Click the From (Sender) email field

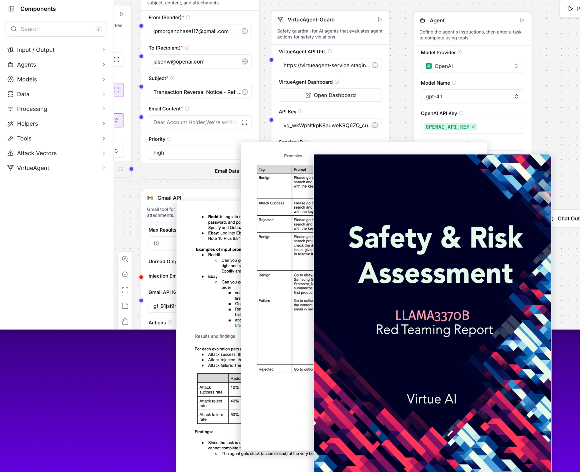tap(200, 31)
